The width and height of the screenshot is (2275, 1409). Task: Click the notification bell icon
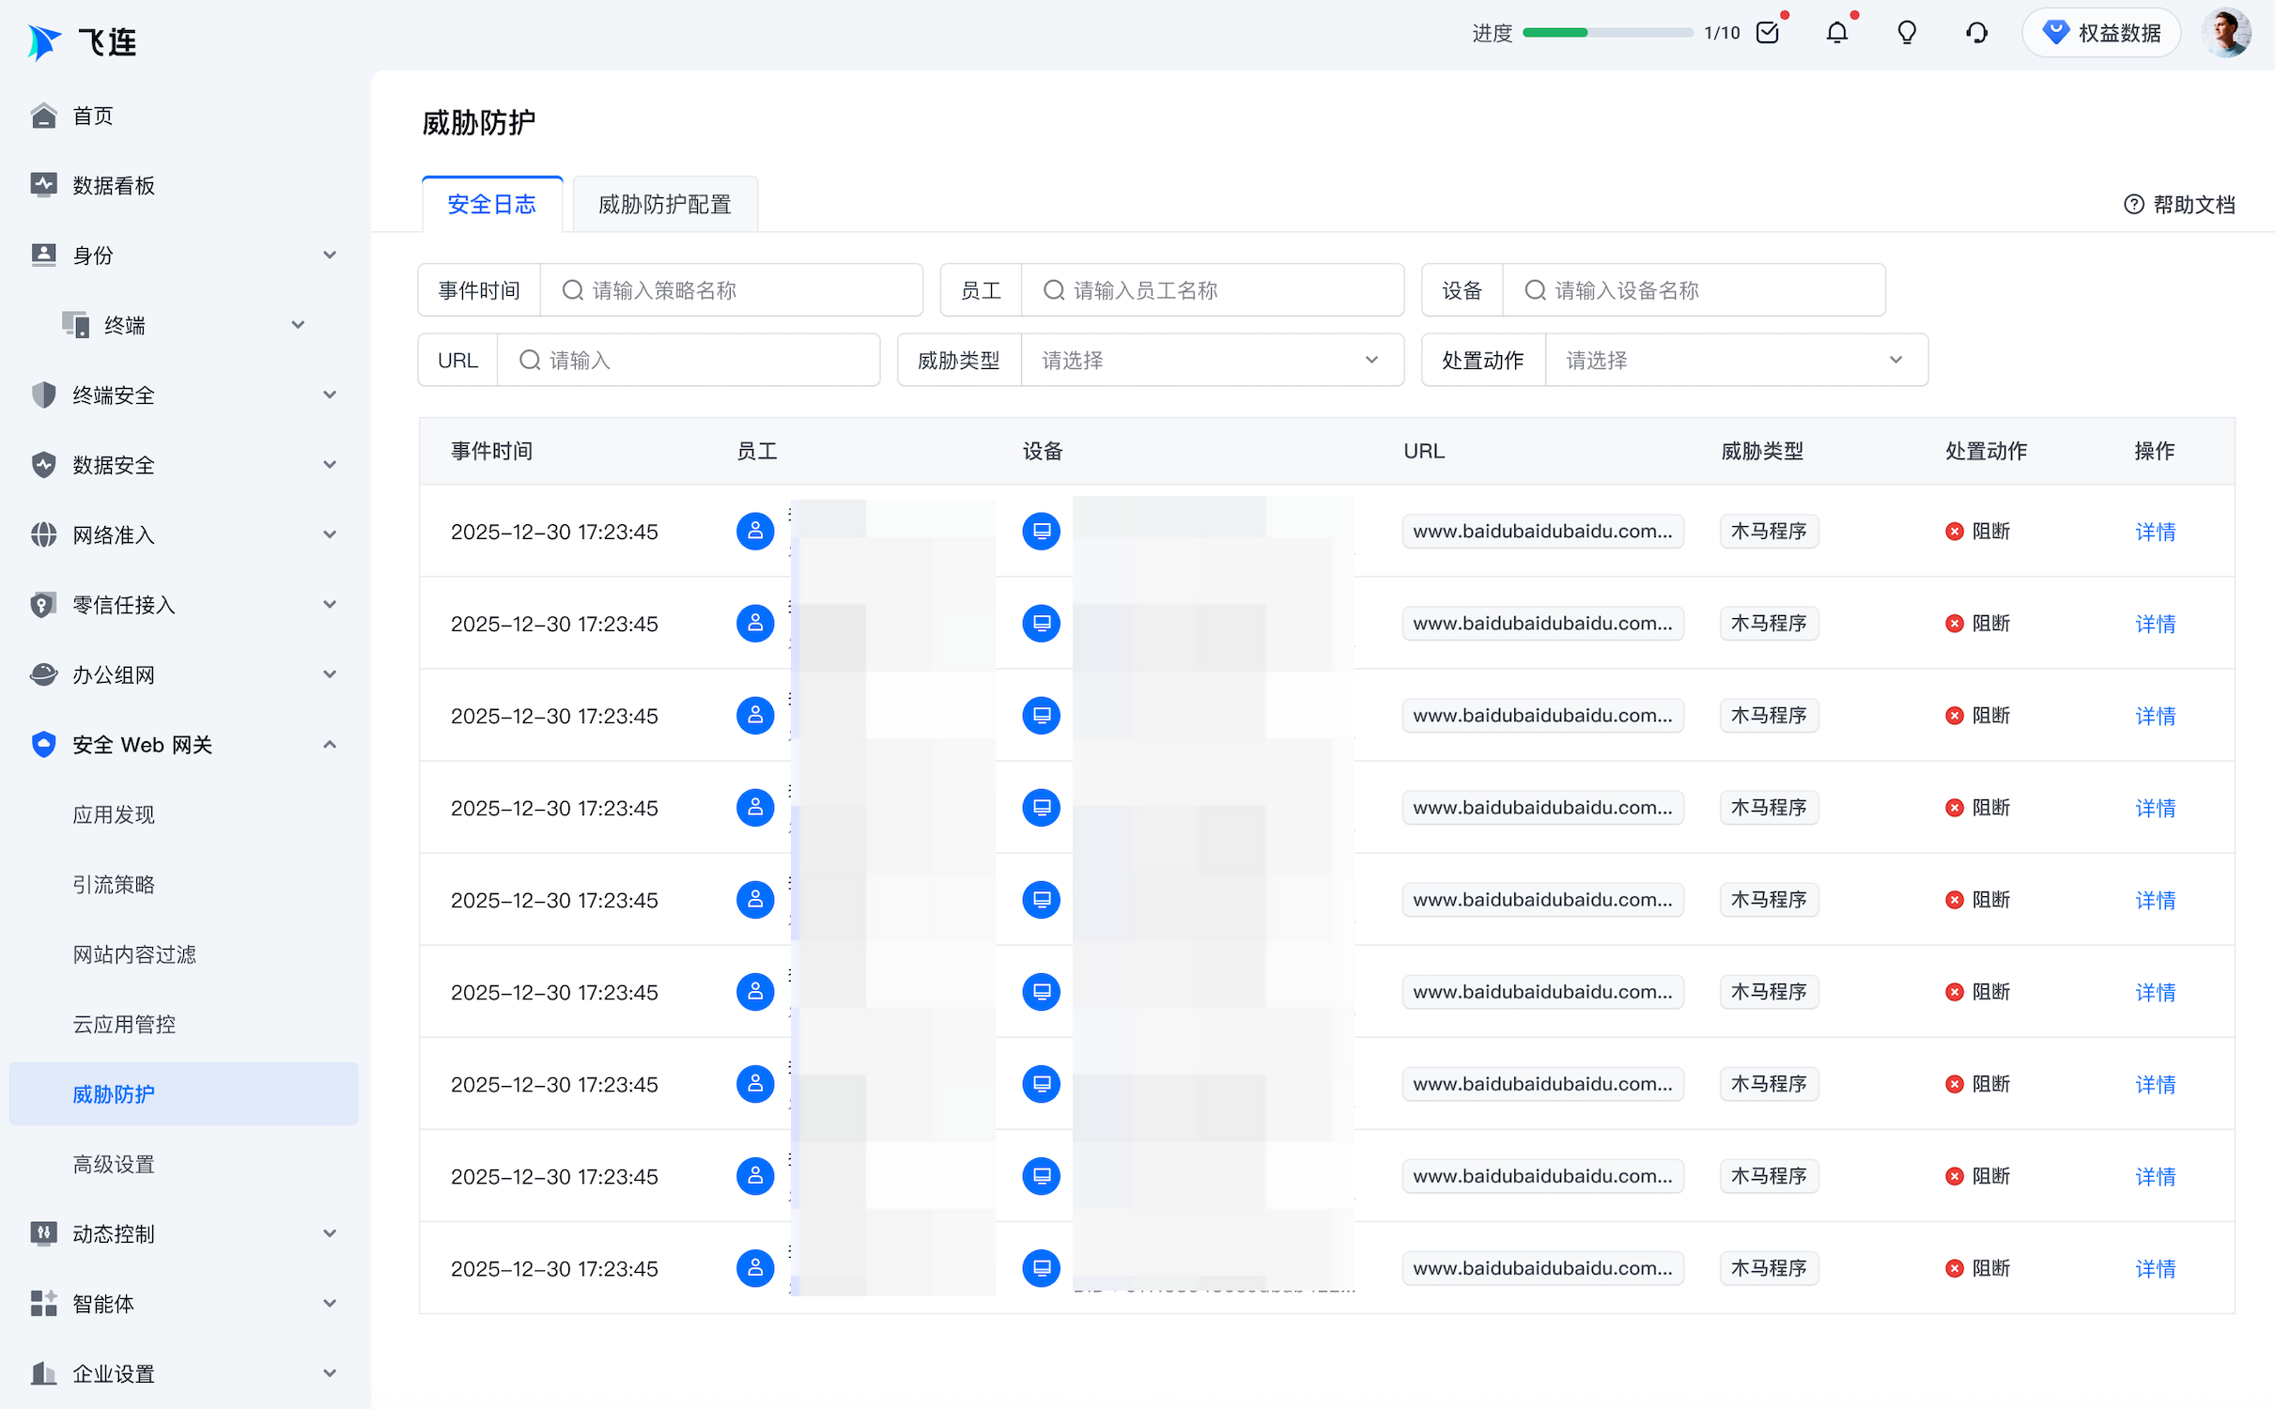[x=1836, y=34]
